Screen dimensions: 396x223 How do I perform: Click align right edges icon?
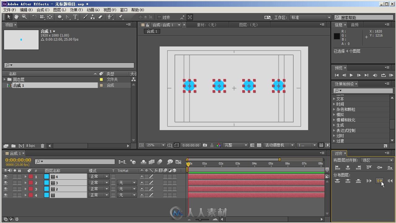358,168
